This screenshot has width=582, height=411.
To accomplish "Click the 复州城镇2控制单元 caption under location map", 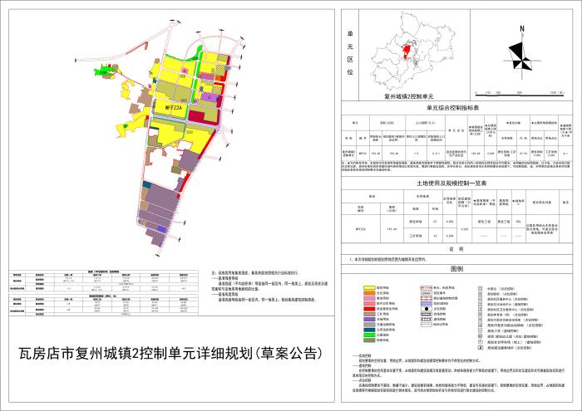I will 409,96.
